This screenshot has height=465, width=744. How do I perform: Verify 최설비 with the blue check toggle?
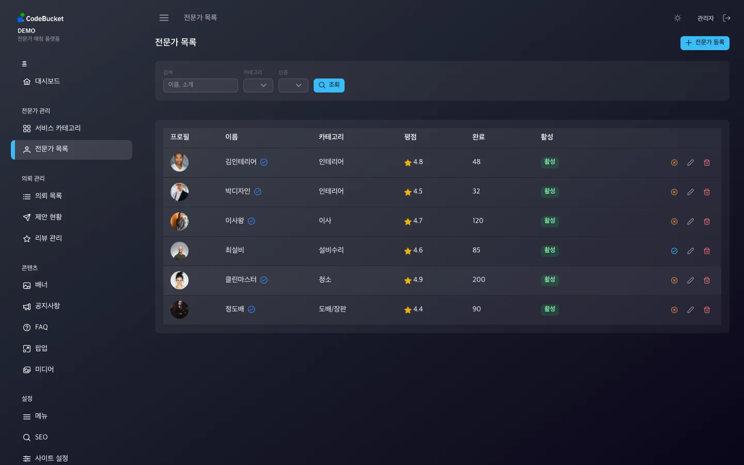[674, 251]
